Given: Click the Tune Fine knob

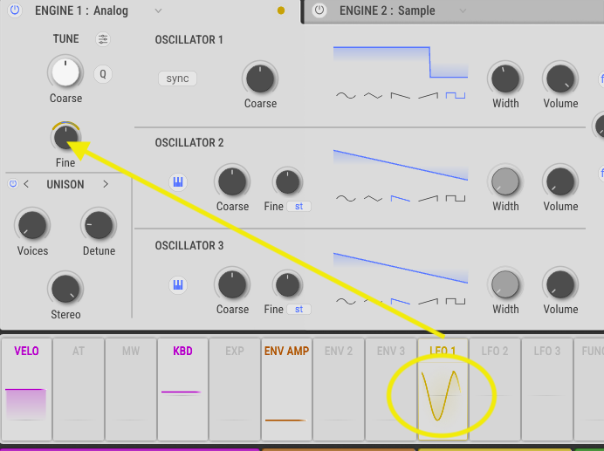Looking at the screenshot, I should [x=65, y=136].
